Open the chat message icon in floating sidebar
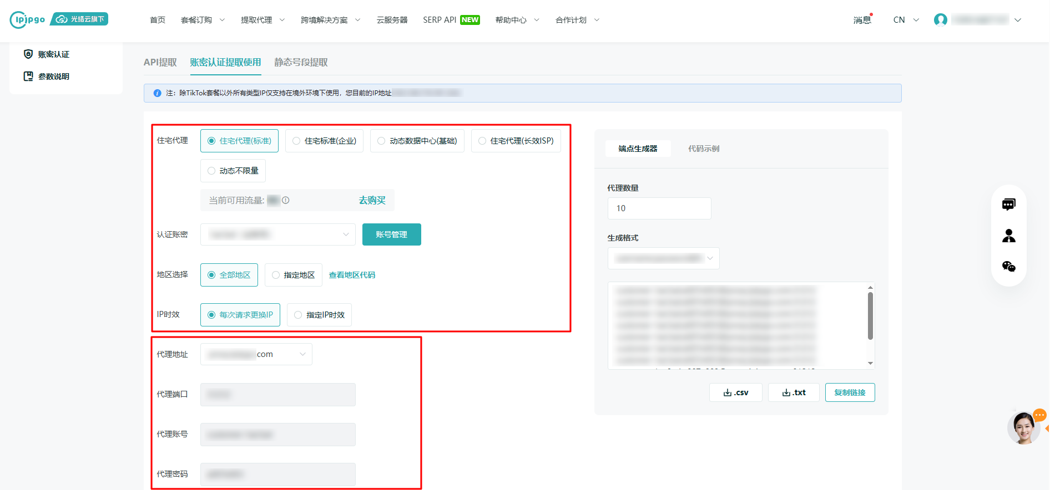Viewport: 1050px width, 490px height. click(1008, 205)
